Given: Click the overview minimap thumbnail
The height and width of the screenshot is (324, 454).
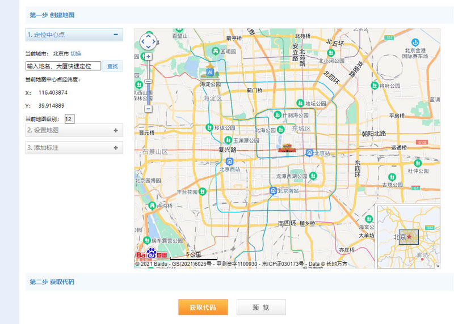Looking at the screenshot, I should 409,236.
